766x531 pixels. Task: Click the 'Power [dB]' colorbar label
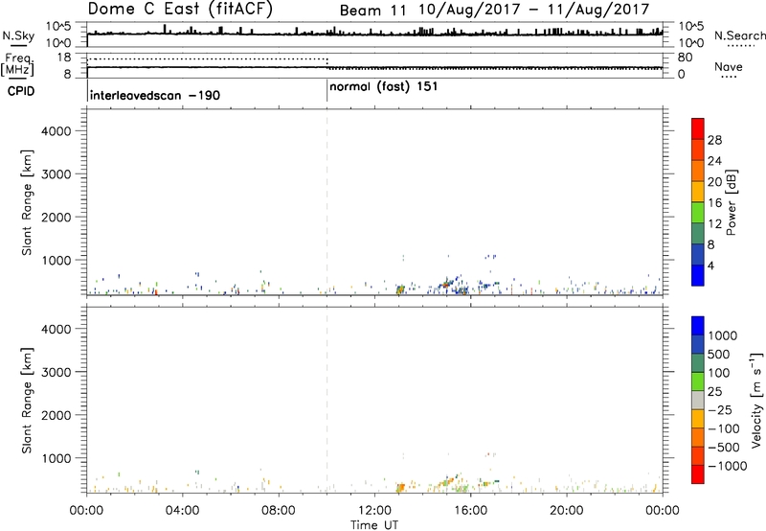[x=731, y=202]
